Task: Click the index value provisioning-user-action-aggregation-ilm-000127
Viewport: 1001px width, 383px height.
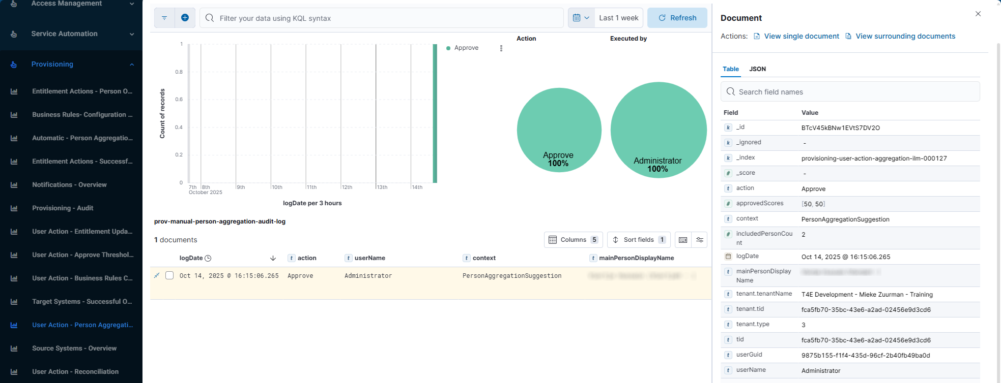Action: [874, 158]
